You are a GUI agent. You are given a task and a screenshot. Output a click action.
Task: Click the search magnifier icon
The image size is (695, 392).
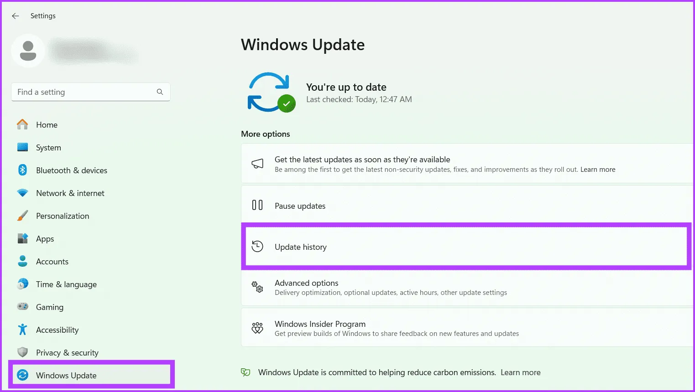[159, 92]
